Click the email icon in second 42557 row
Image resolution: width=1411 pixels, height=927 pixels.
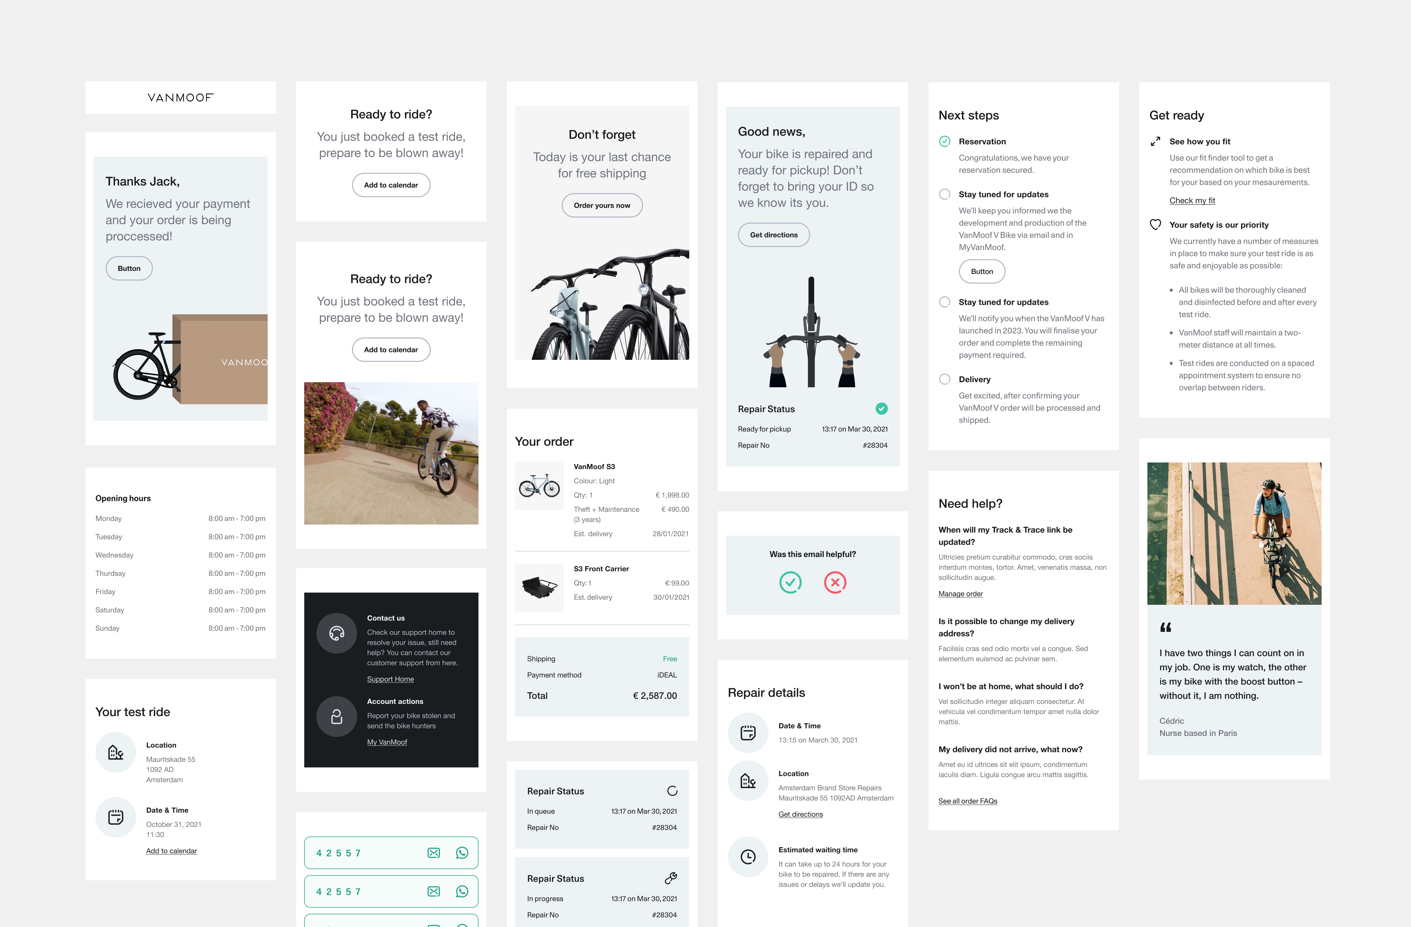tap(434, 891)
